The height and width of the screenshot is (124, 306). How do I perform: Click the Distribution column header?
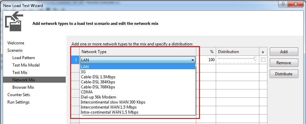(x=238, y=52)
